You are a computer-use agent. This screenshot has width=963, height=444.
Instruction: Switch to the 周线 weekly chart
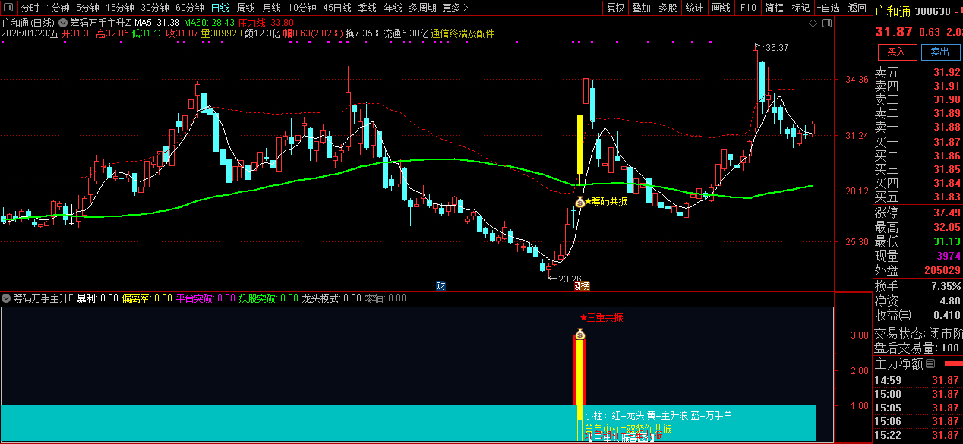(x=246, y=8)
